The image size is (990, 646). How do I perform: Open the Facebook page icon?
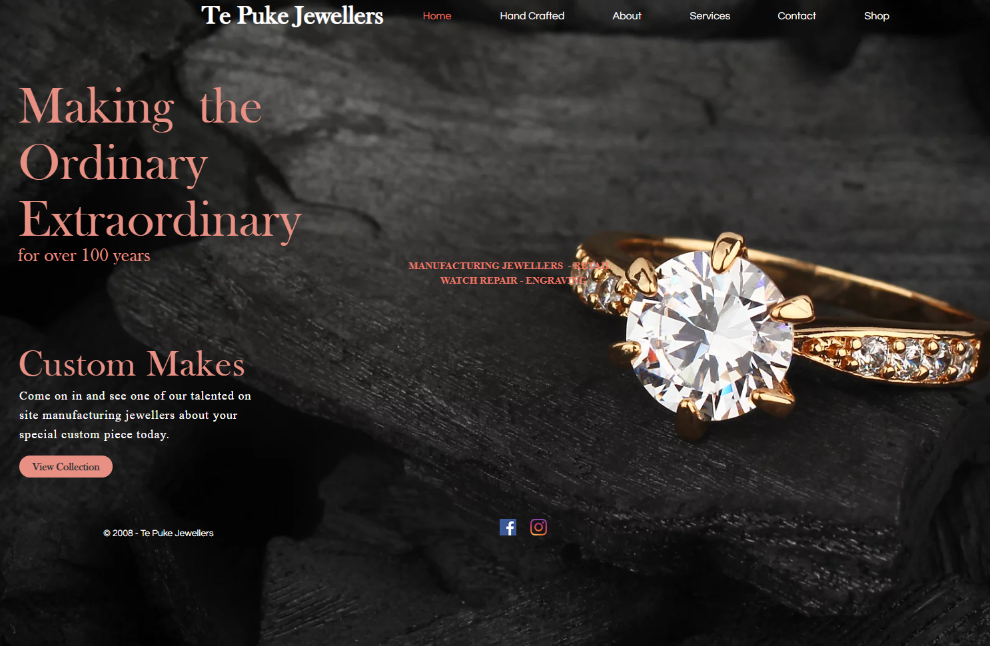click(508, 527)
